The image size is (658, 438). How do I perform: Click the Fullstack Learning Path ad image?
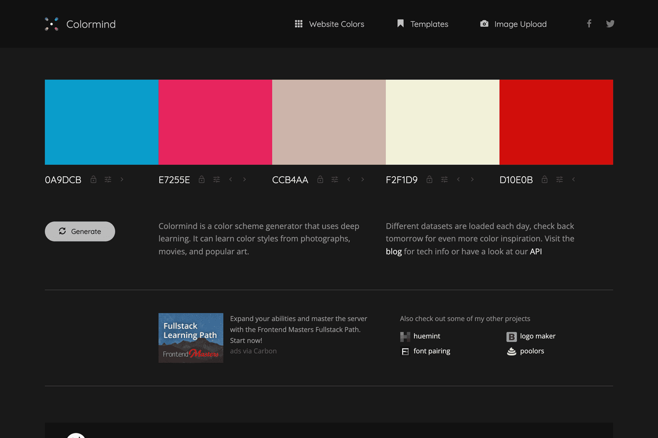(x=191, y=338)
